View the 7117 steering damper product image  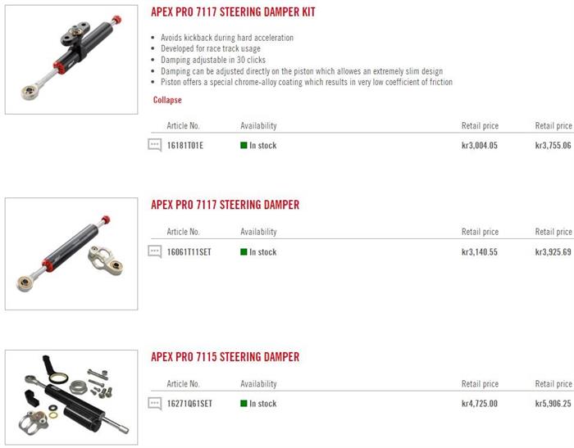(x=71, y=254)
